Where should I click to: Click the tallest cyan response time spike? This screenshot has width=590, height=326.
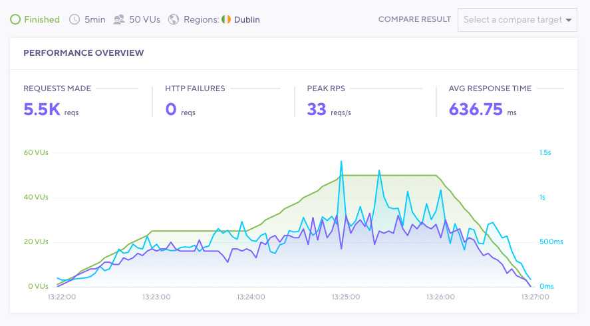click(341, 162)
